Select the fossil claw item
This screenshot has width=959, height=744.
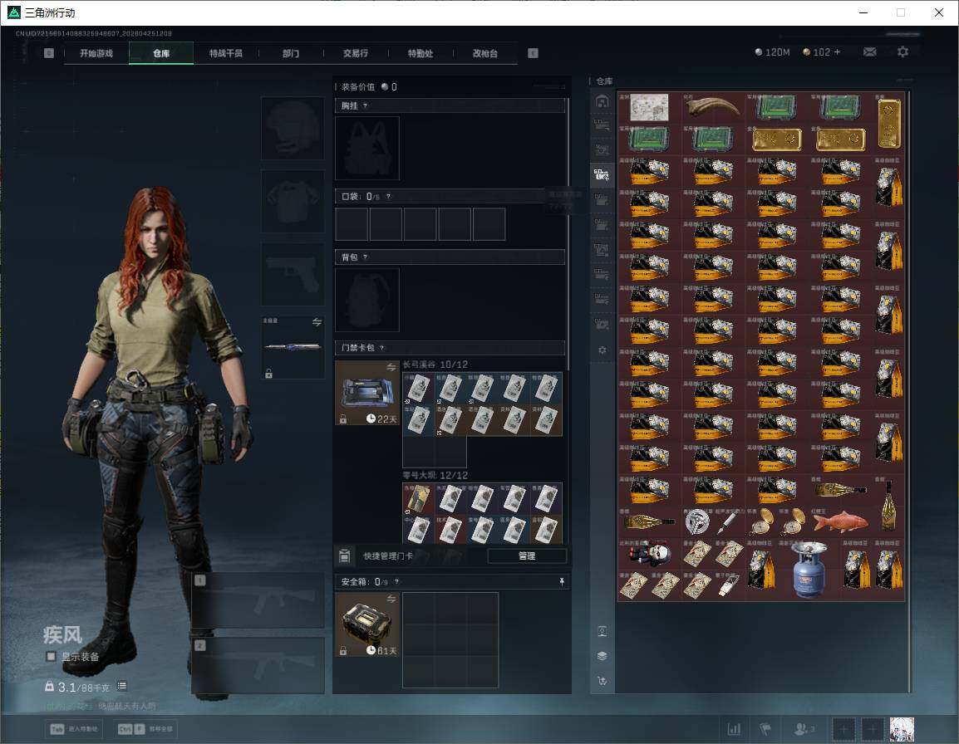713,108
